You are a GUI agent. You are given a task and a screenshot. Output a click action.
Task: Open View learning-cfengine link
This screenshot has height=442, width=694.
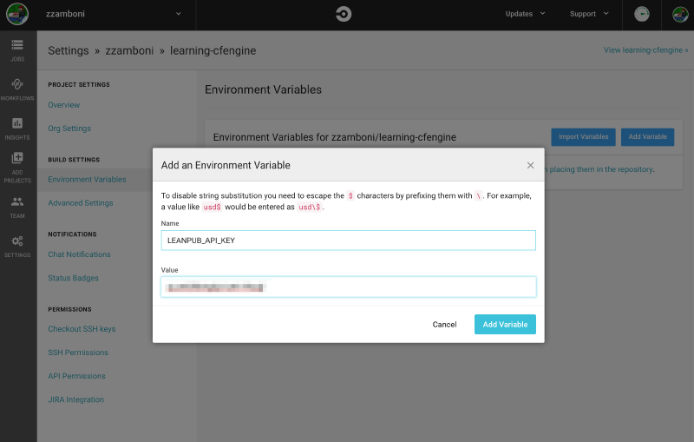point(645,50)
